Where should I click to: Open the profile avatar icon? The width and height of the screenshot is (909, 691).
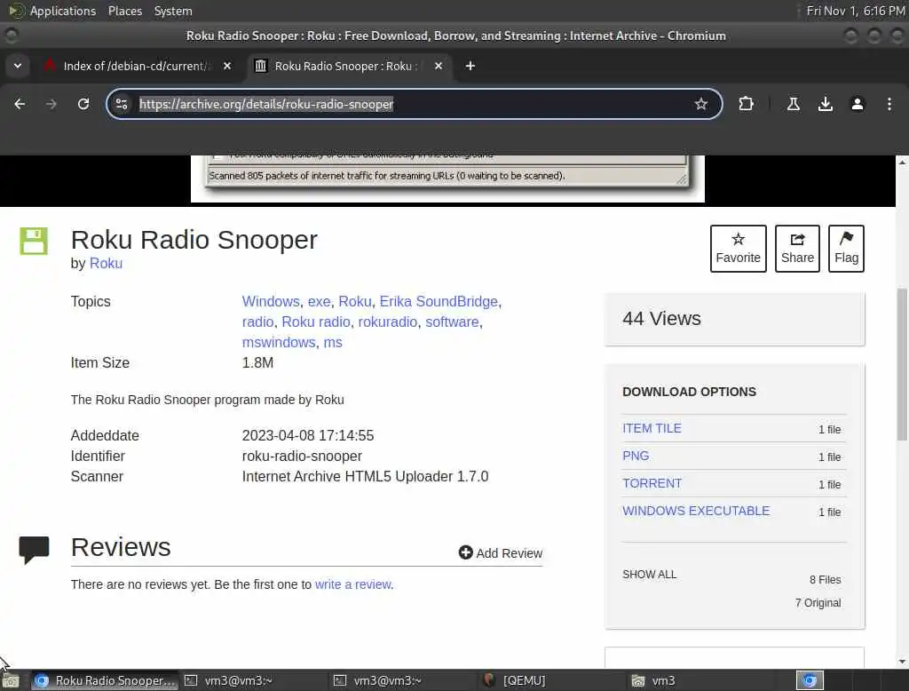857,104
